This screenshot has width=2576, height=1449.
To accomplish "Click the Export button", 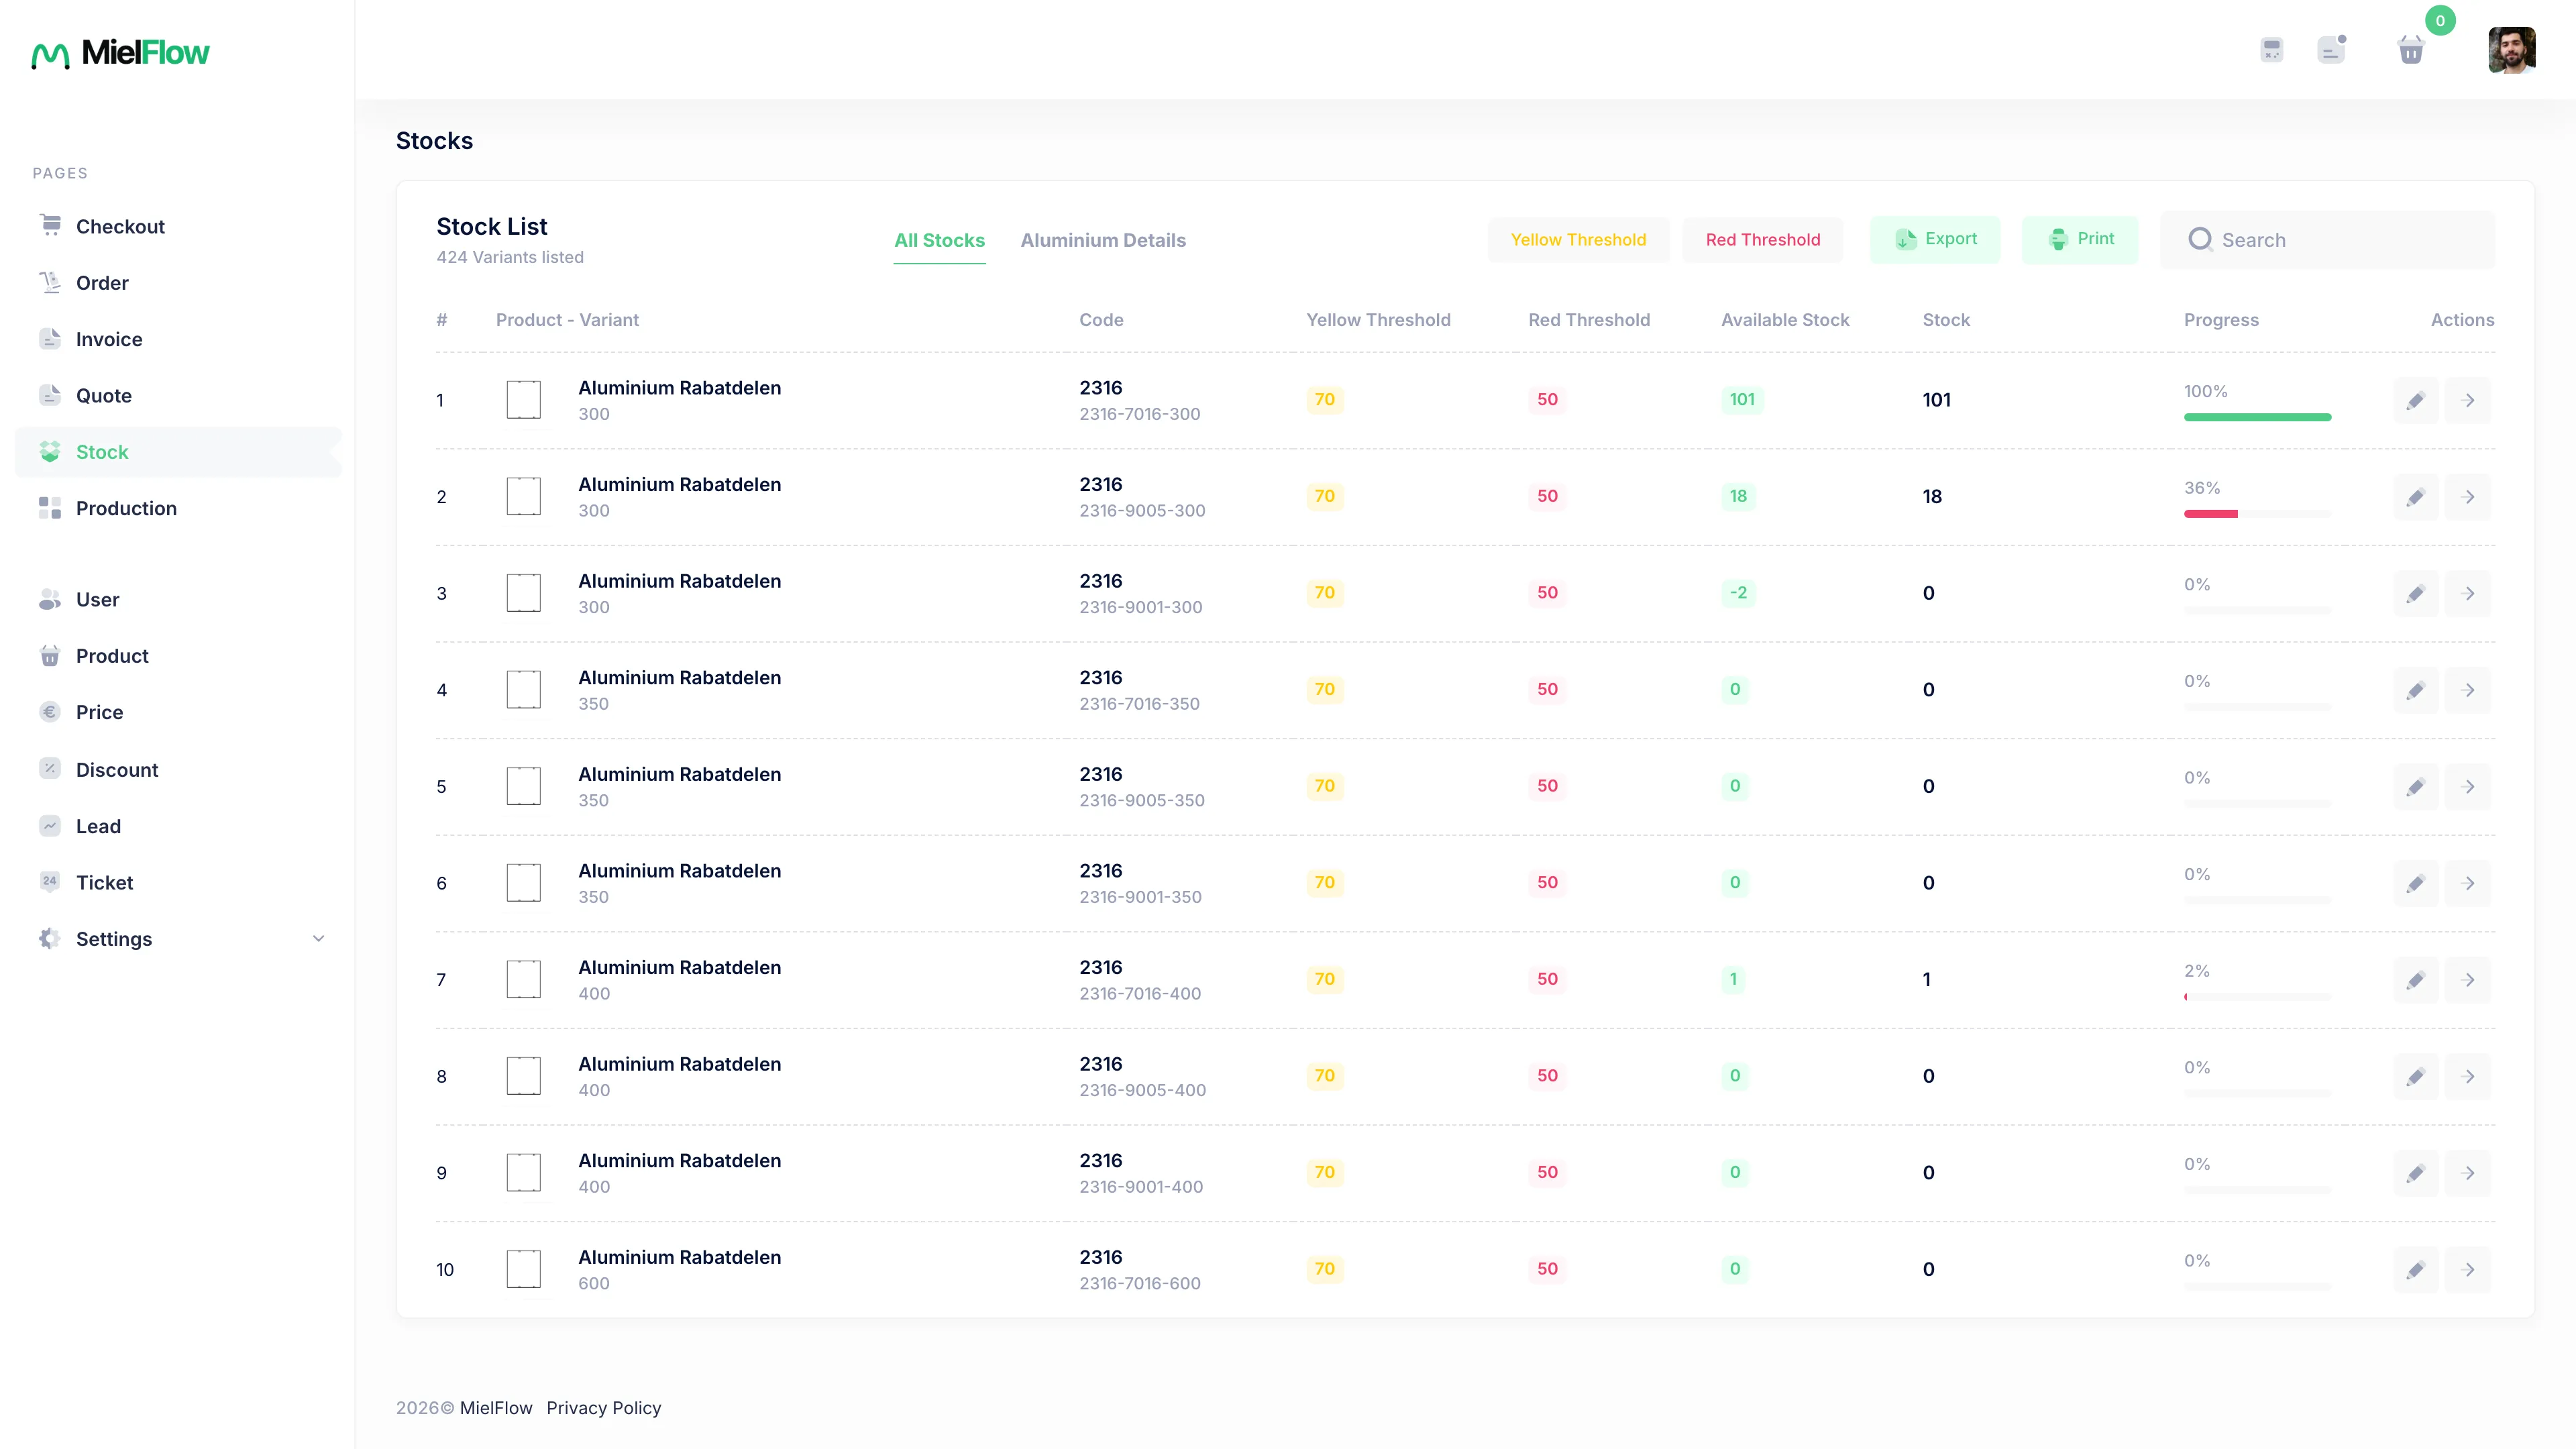I will pos(1935,239).
